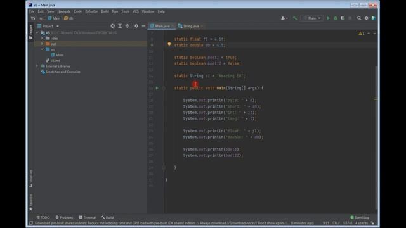The image size is (406, 228).
Task: Open the VCS menu
Action: (136, 11)
